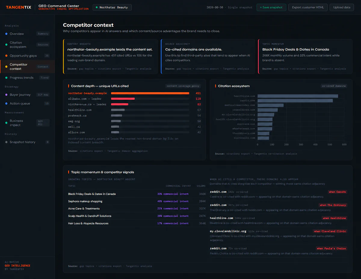Click the Topic momentum insight card

point(305,56)
